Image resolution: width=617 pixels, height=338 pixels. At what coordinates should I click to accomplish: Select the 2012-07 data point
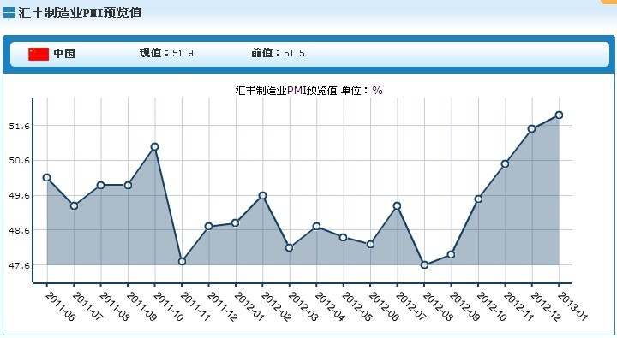point(397,205)
